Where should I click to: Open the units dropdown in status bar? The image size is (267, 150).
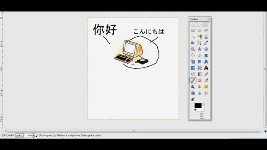pyautogui.click(x=20, y=135)
